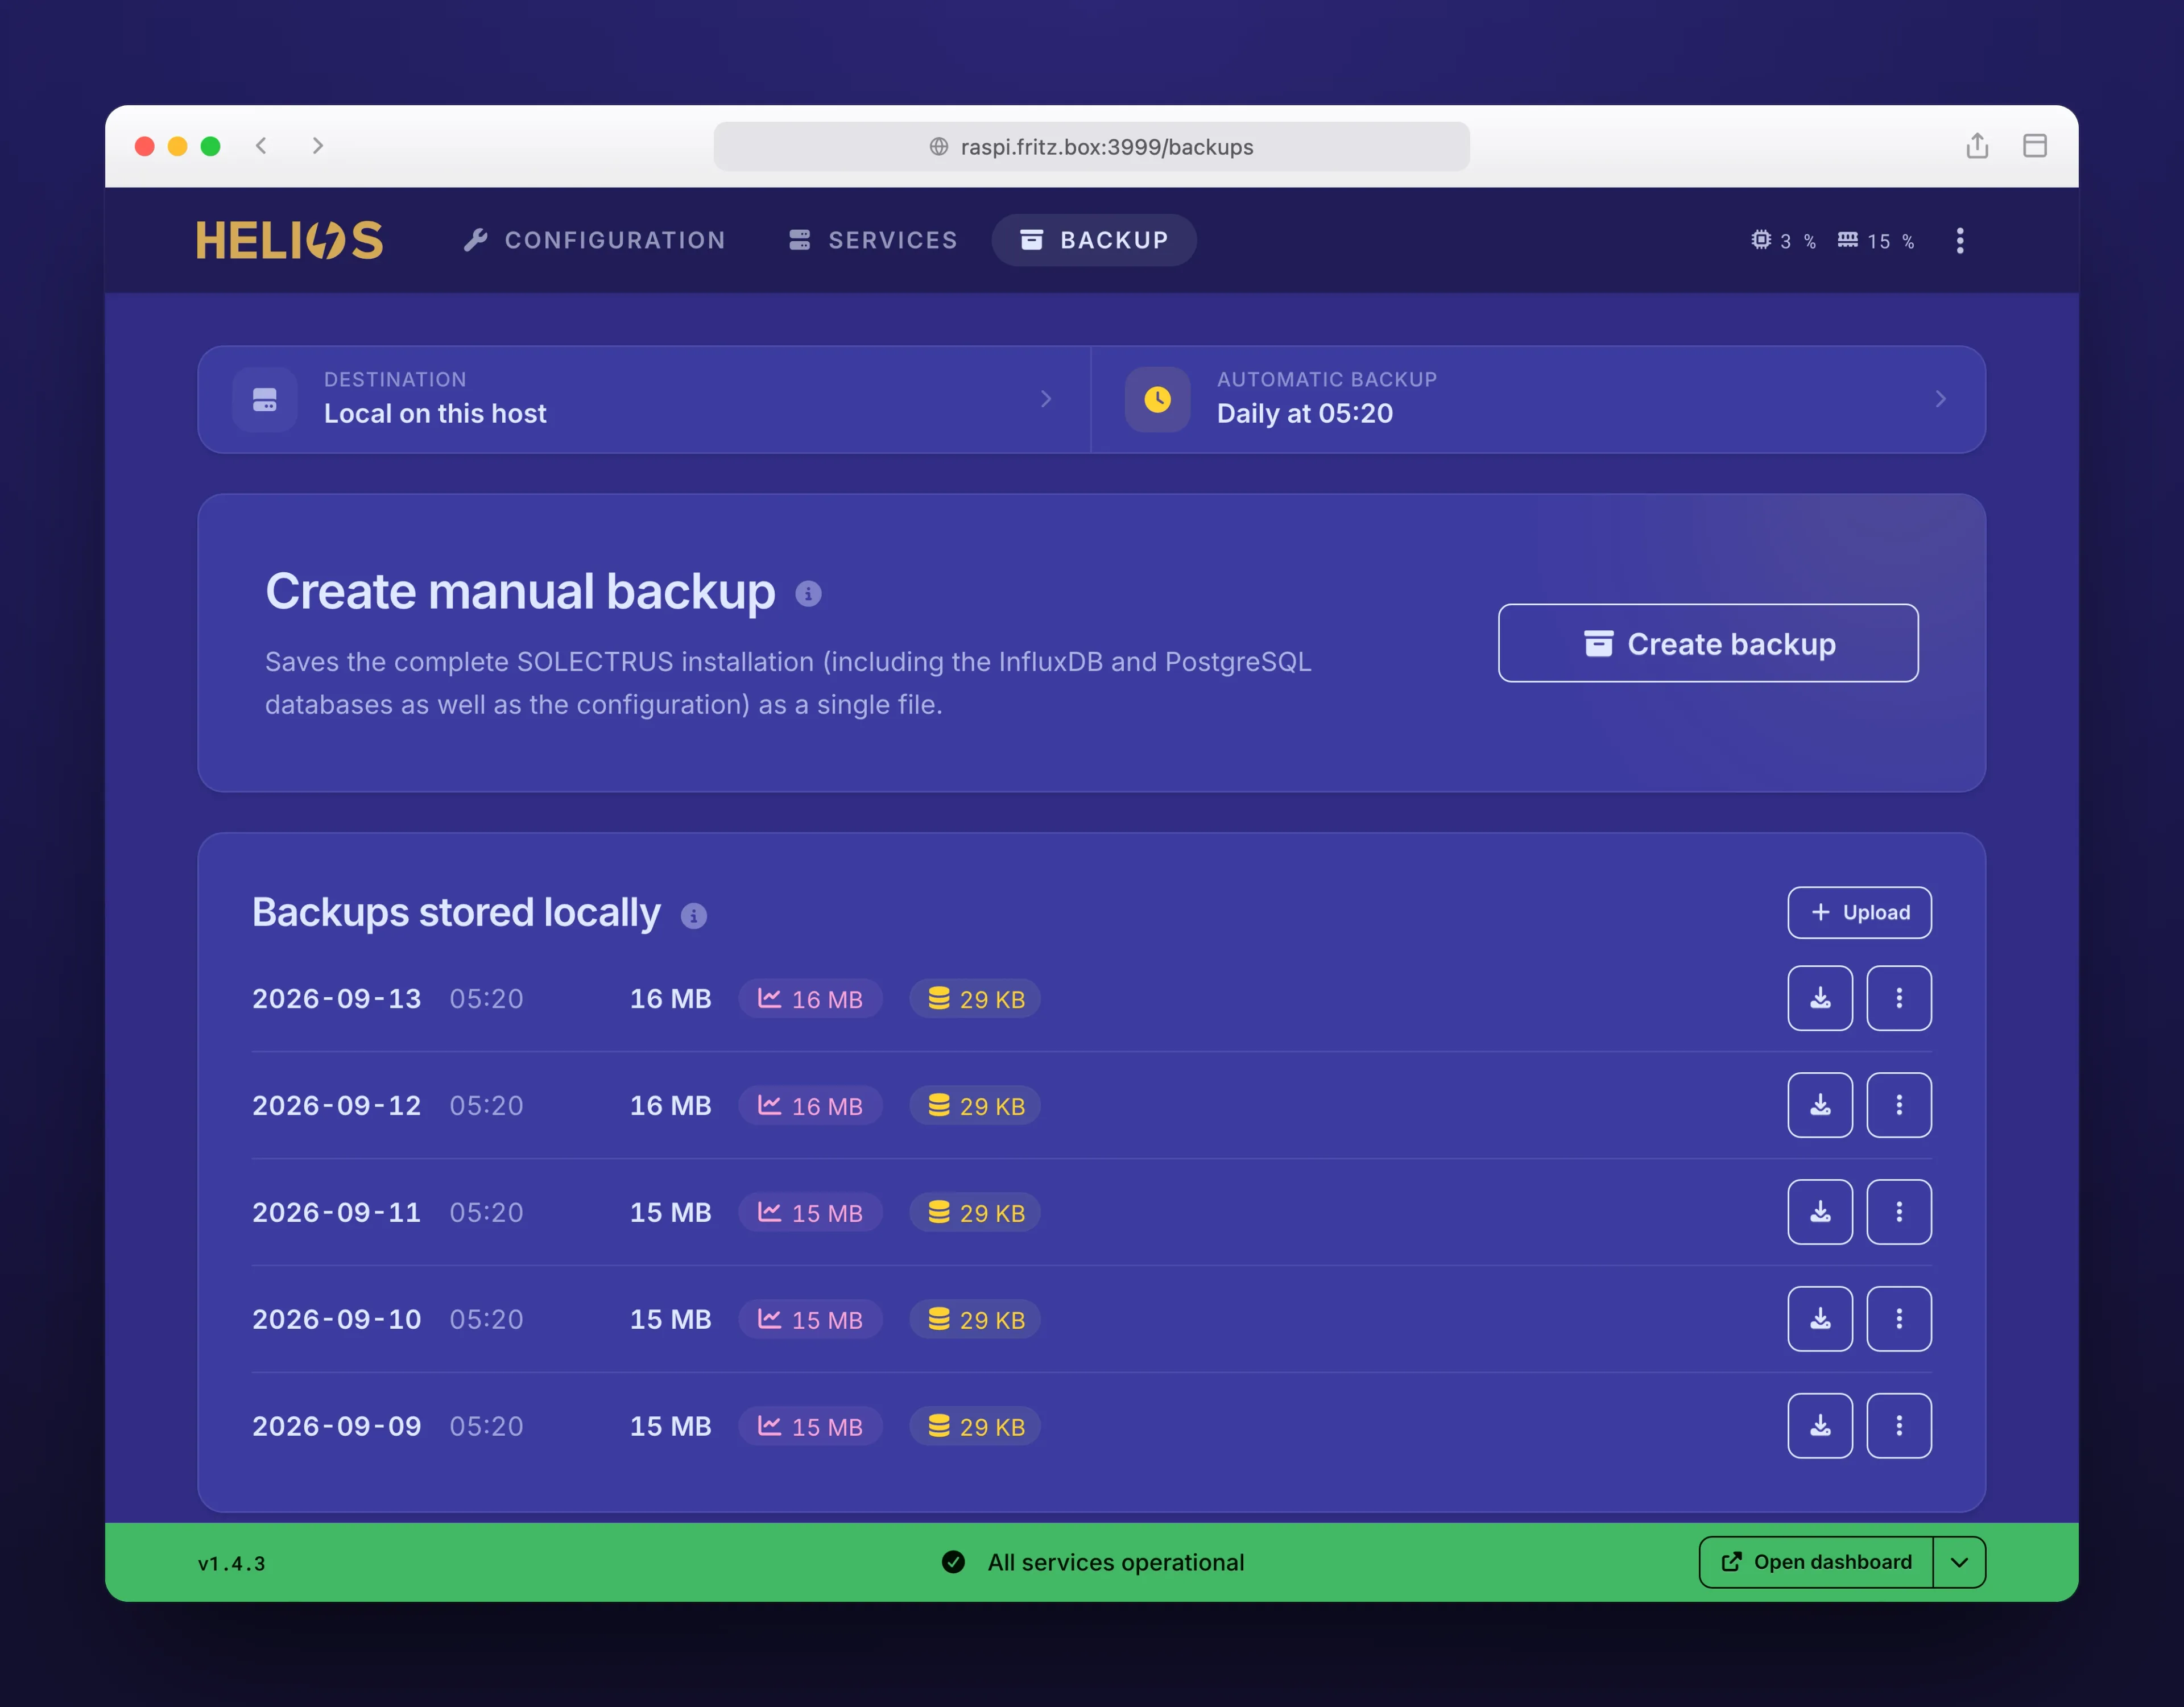Image resolution: width=2184 pixels, height=1707 pixels.
Task: Open the header three-dot menu
Action: (x=1960, y=241)
